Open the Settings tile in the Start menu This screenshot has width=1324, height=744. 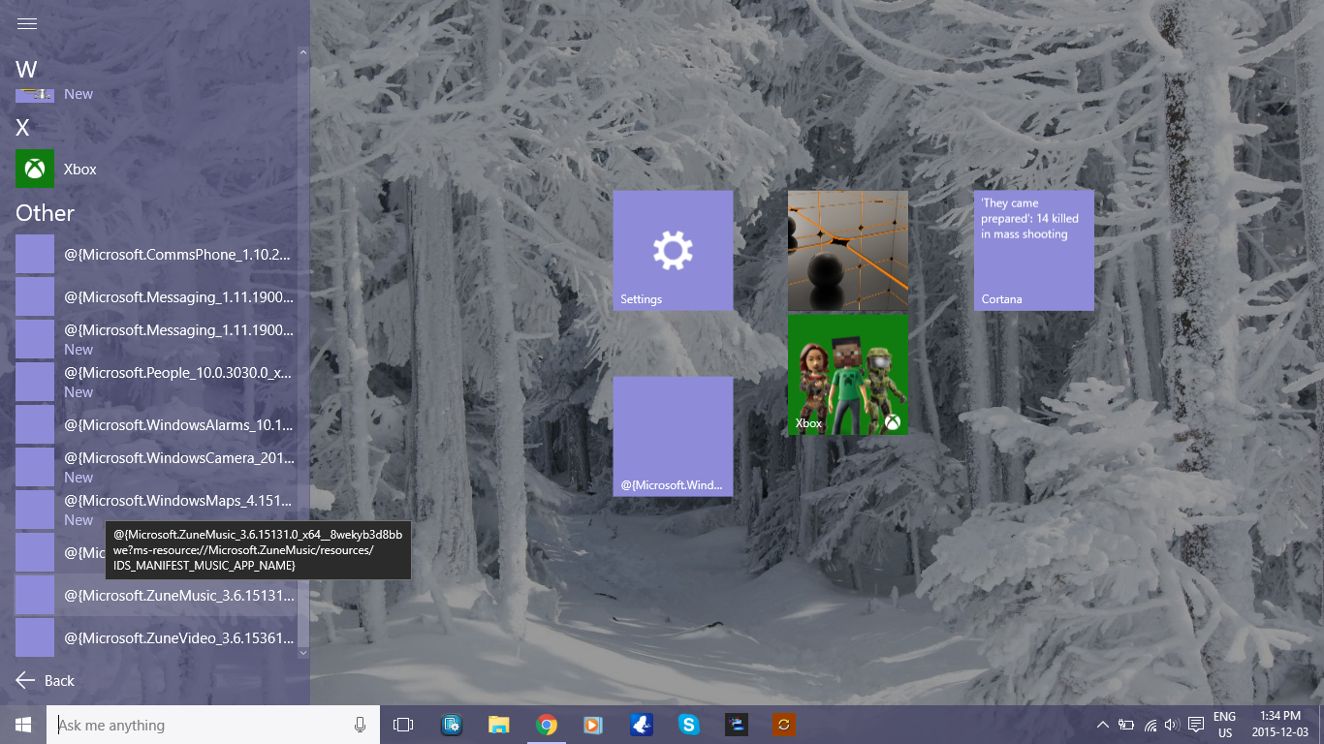tap(673, 250)
